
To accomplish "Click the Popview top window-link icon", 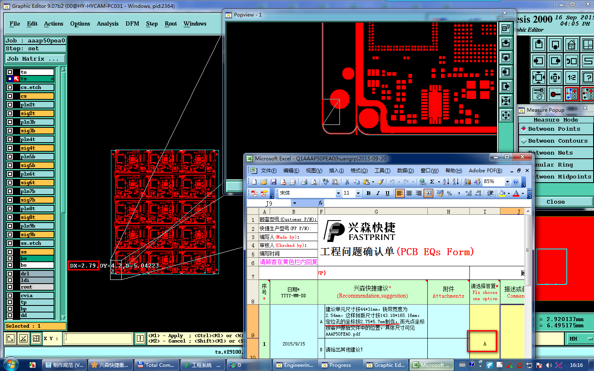I will [506, 28].
